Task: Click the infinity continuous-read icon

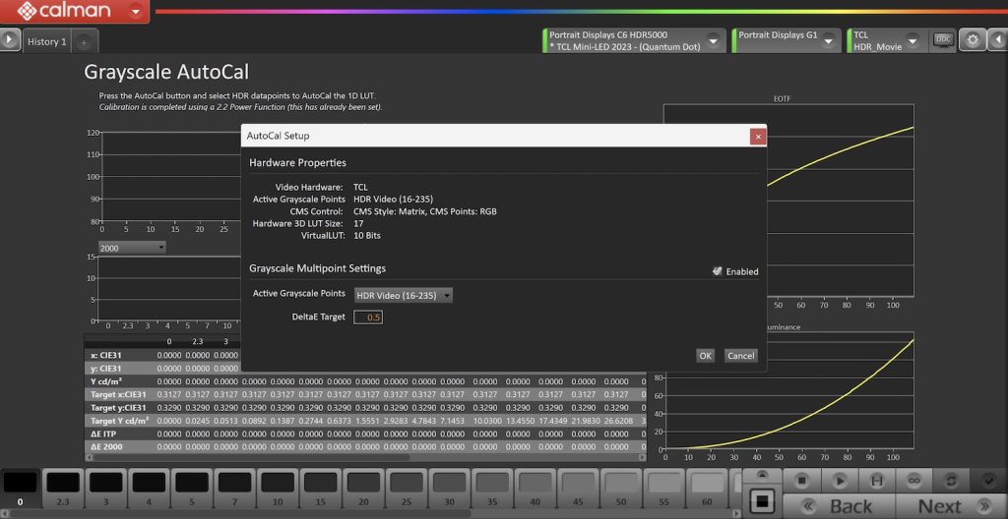Action: click(x=913, y=480)
